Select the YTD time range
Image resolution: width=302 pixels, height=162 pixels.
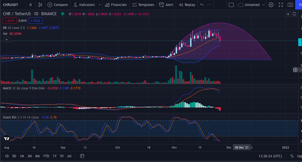pos(46,156)
